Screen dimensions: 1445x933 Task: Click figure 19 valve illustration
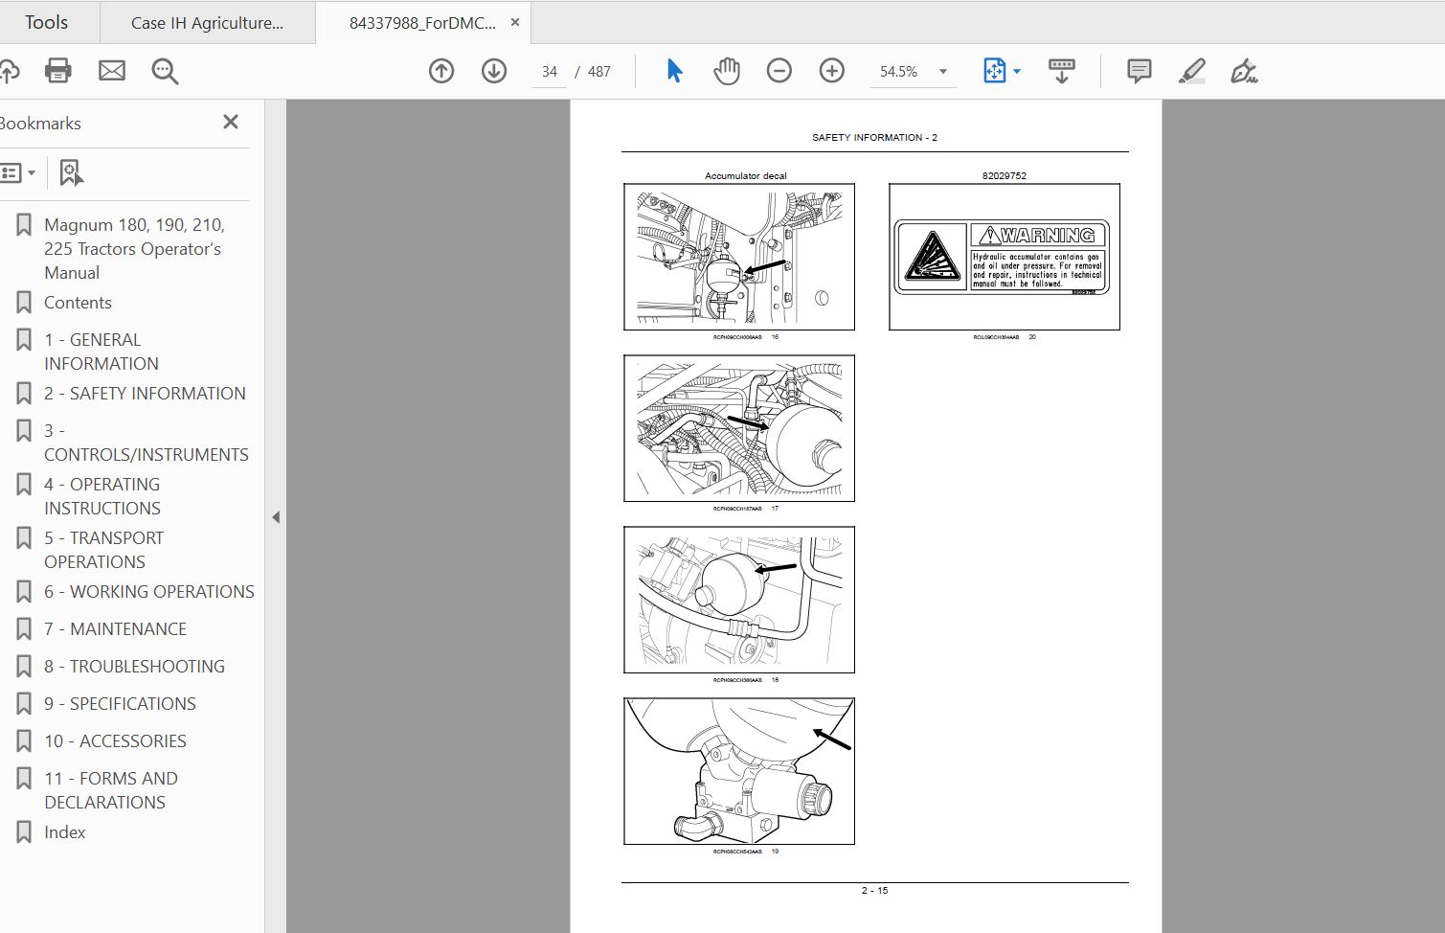tap(739, 771)
